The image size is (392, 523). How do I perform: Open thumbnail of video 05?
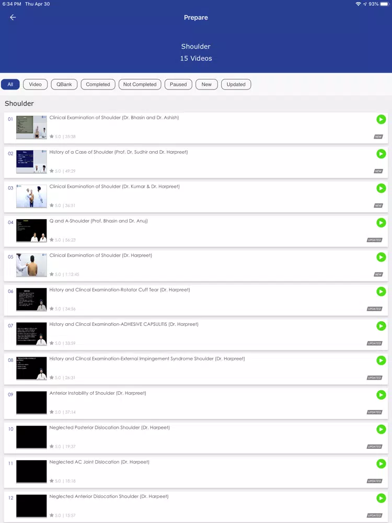click(32, 265)
